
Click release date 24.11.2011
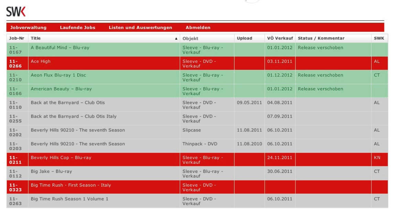[x=280, y=157]
